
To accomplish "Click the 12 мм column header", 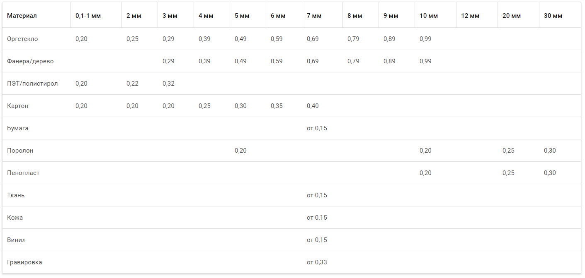I will [x=470, y=16].
